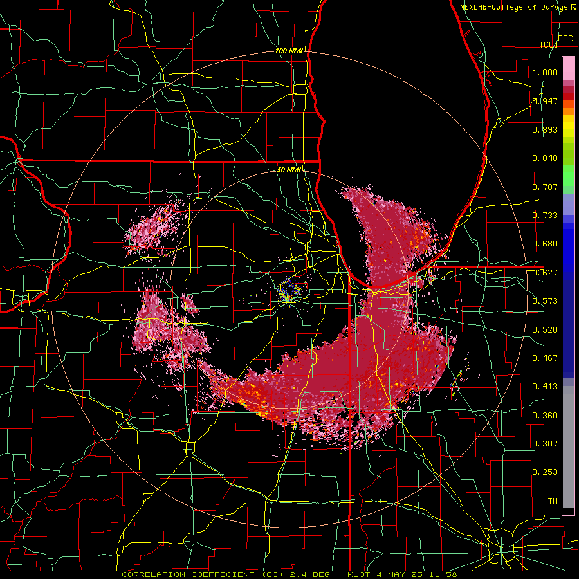The image size is (579, 579).
Task: Click the 0.360 scale value
Action: 545,416
